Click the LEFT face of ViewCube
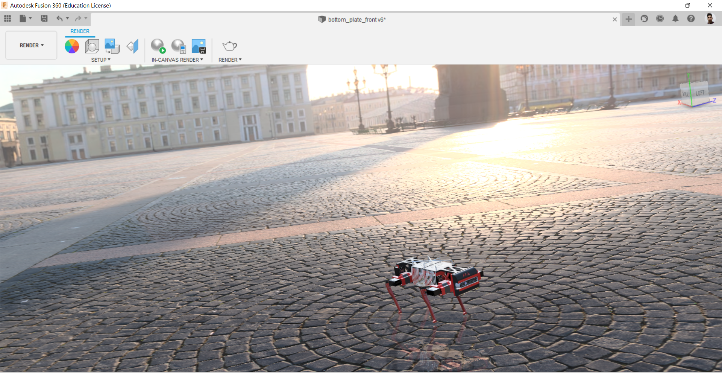 point(700,93)
